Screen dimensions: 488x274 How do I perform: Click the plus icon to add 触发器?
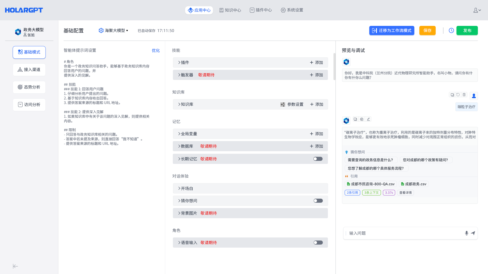click(312, 75)
